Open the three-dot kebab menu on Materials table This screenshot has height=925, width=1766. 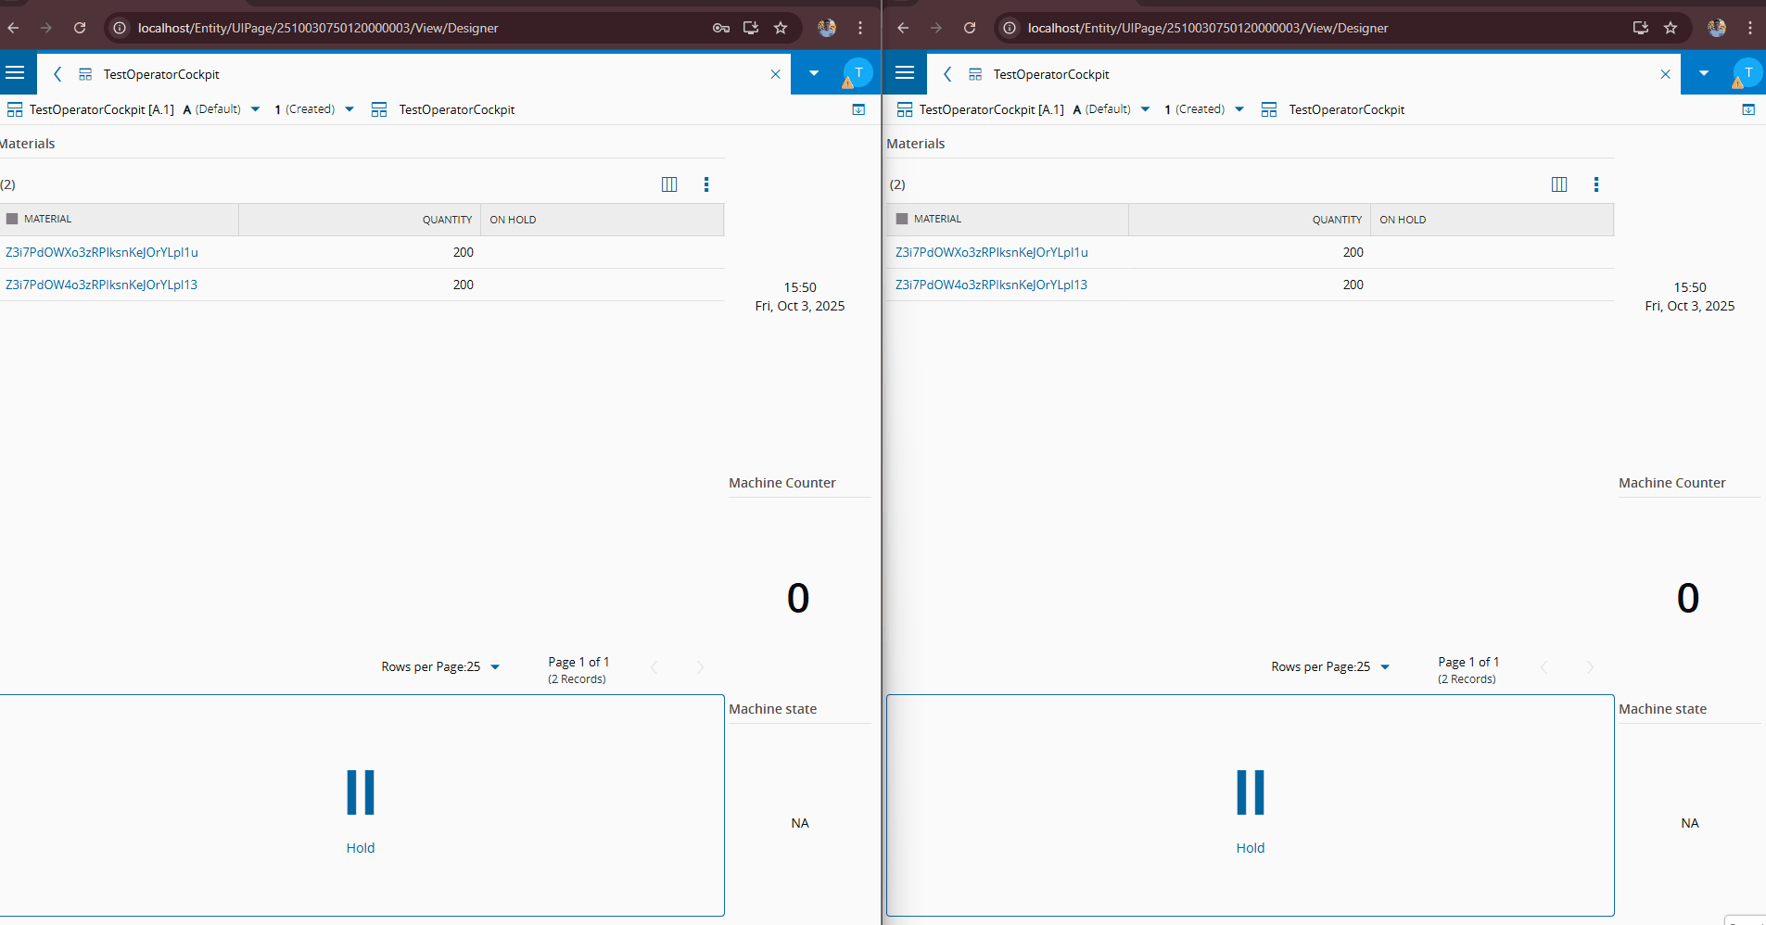point(706,184)
